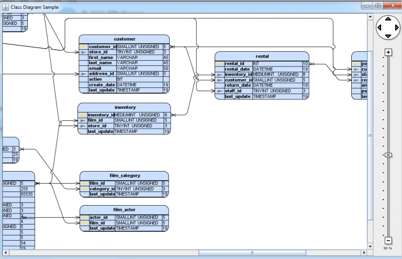
Task: Click the foreign key icon beside address_id
Action: [x=84, y=74]
